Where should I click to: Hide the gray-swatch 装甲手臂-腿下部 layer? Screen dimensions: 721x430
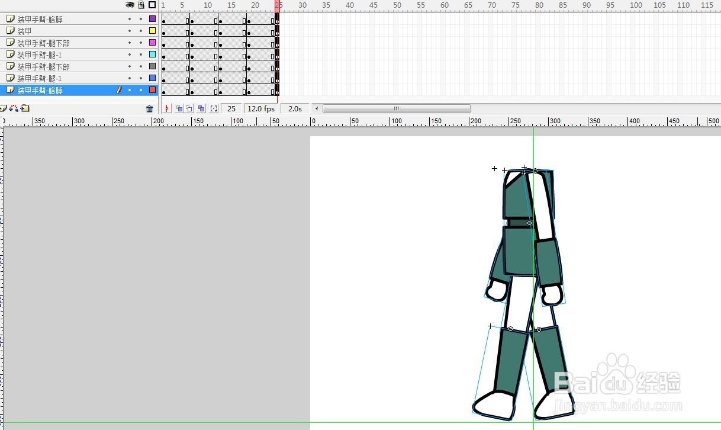coord(130,66)
